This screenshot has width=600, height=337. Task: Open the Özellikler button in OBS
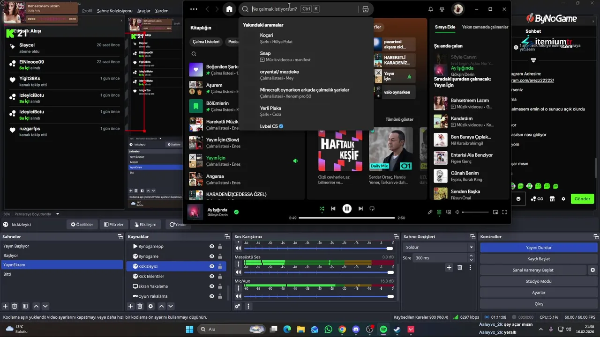click(82, 225)
